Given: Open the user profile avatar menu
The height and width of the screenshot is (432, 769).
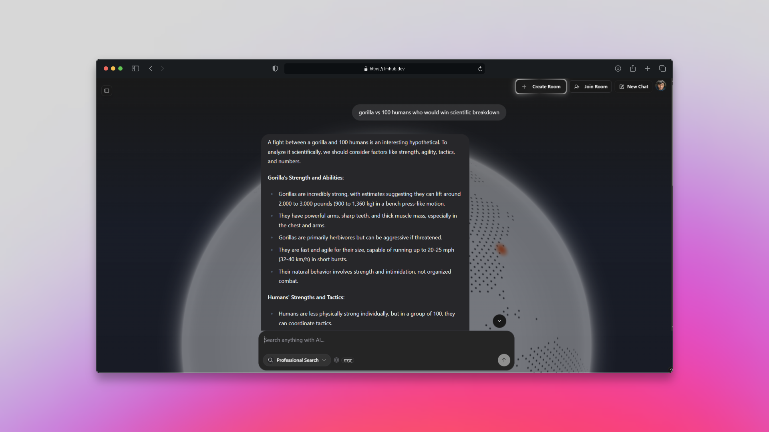Looking at the screenshot, I should 660,86.
